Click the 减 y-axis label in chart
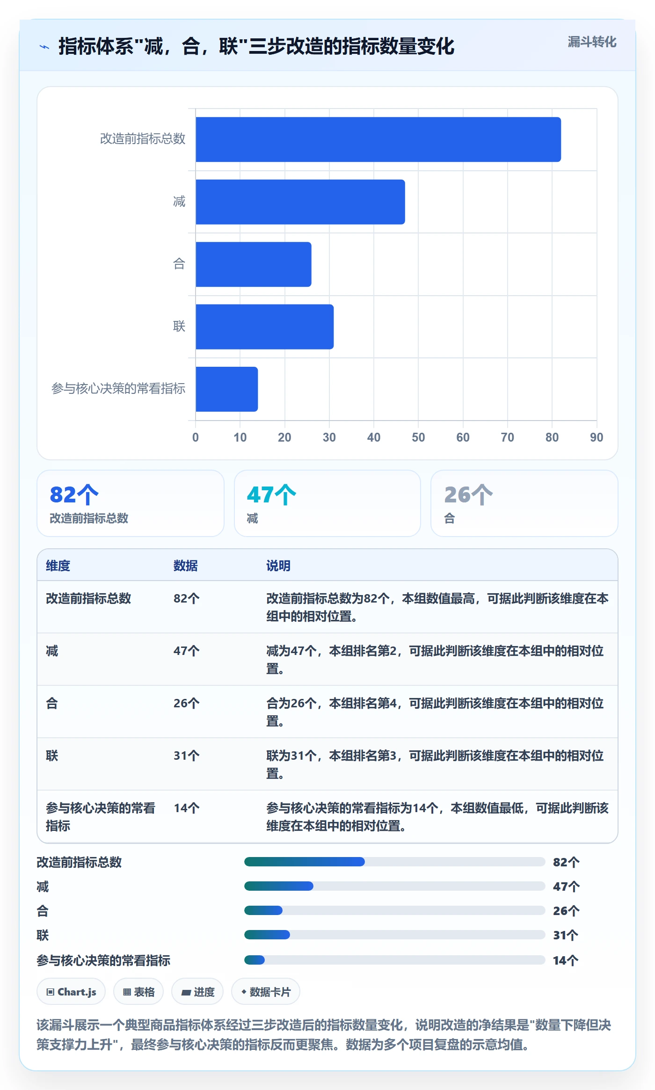Screen dimensions: 655x1090 pos(179,202)
